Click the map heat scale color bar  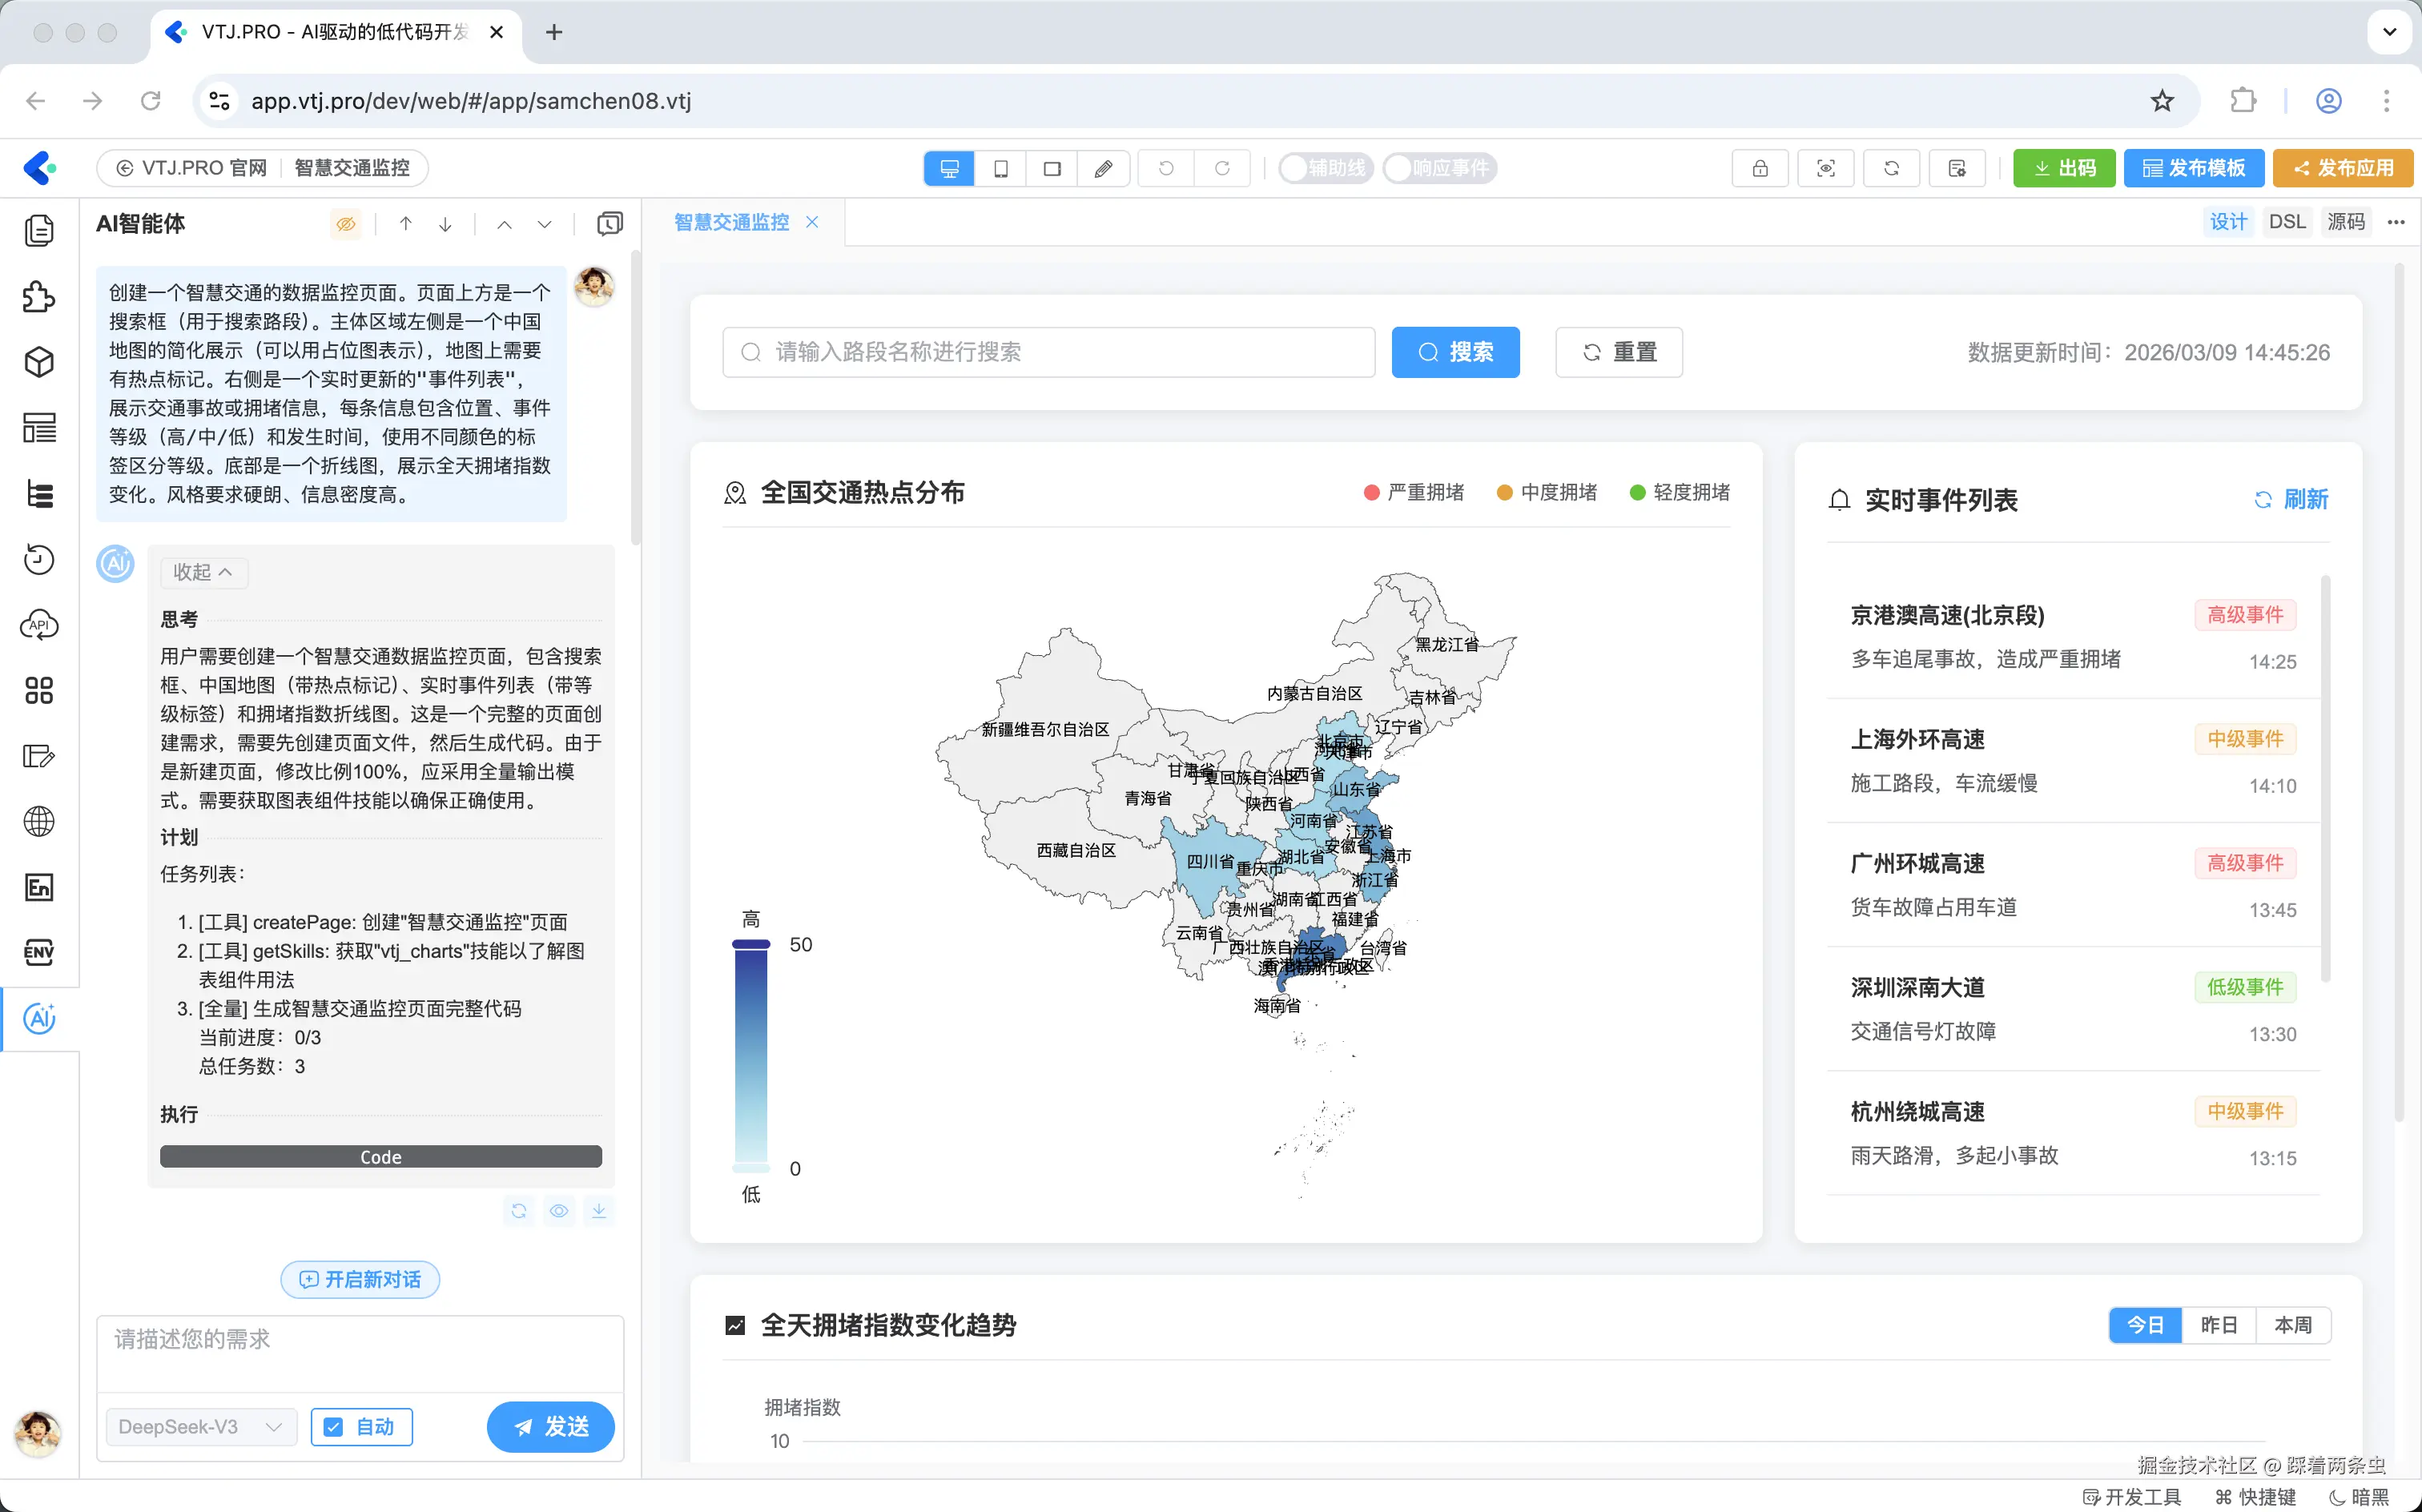pyautogui.click(x=750, y=1055)
